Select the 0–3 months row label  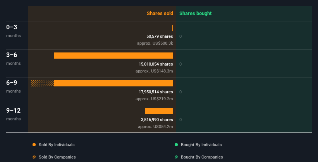tap(12, 27)
